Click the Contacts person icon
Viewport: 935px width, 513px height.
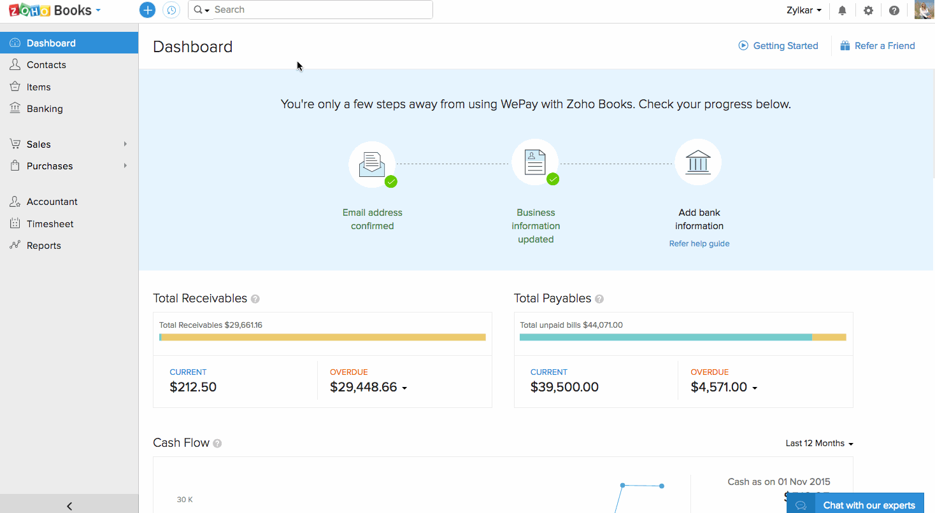click(x=15, y=65)
